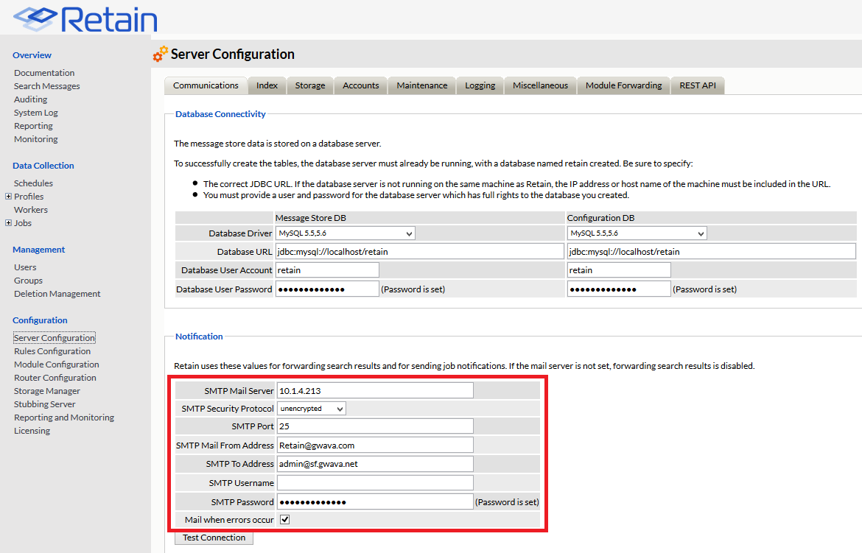Click the Overview section heading
The image size is (862, 553).
(x=32, y=55)
